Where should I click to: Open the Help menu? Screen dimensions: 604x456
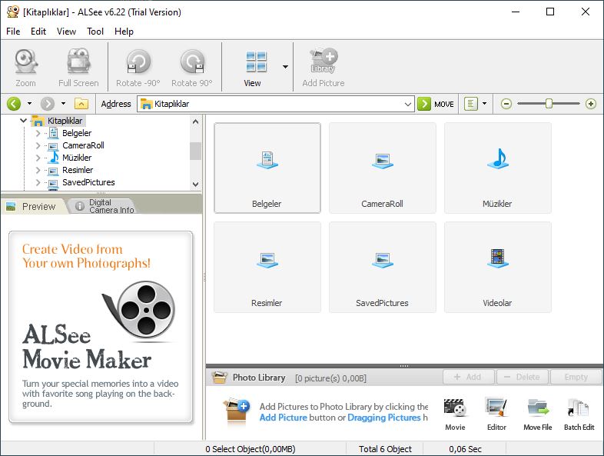point(124,32)
